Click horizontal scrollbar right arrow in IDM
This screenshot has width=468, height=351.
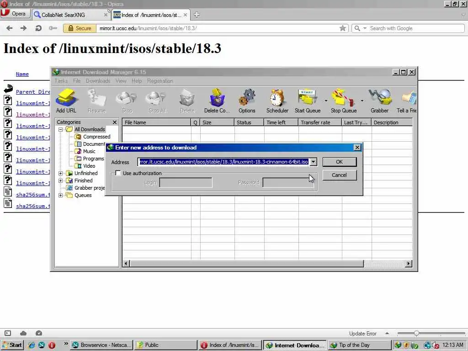pos(409,263)
